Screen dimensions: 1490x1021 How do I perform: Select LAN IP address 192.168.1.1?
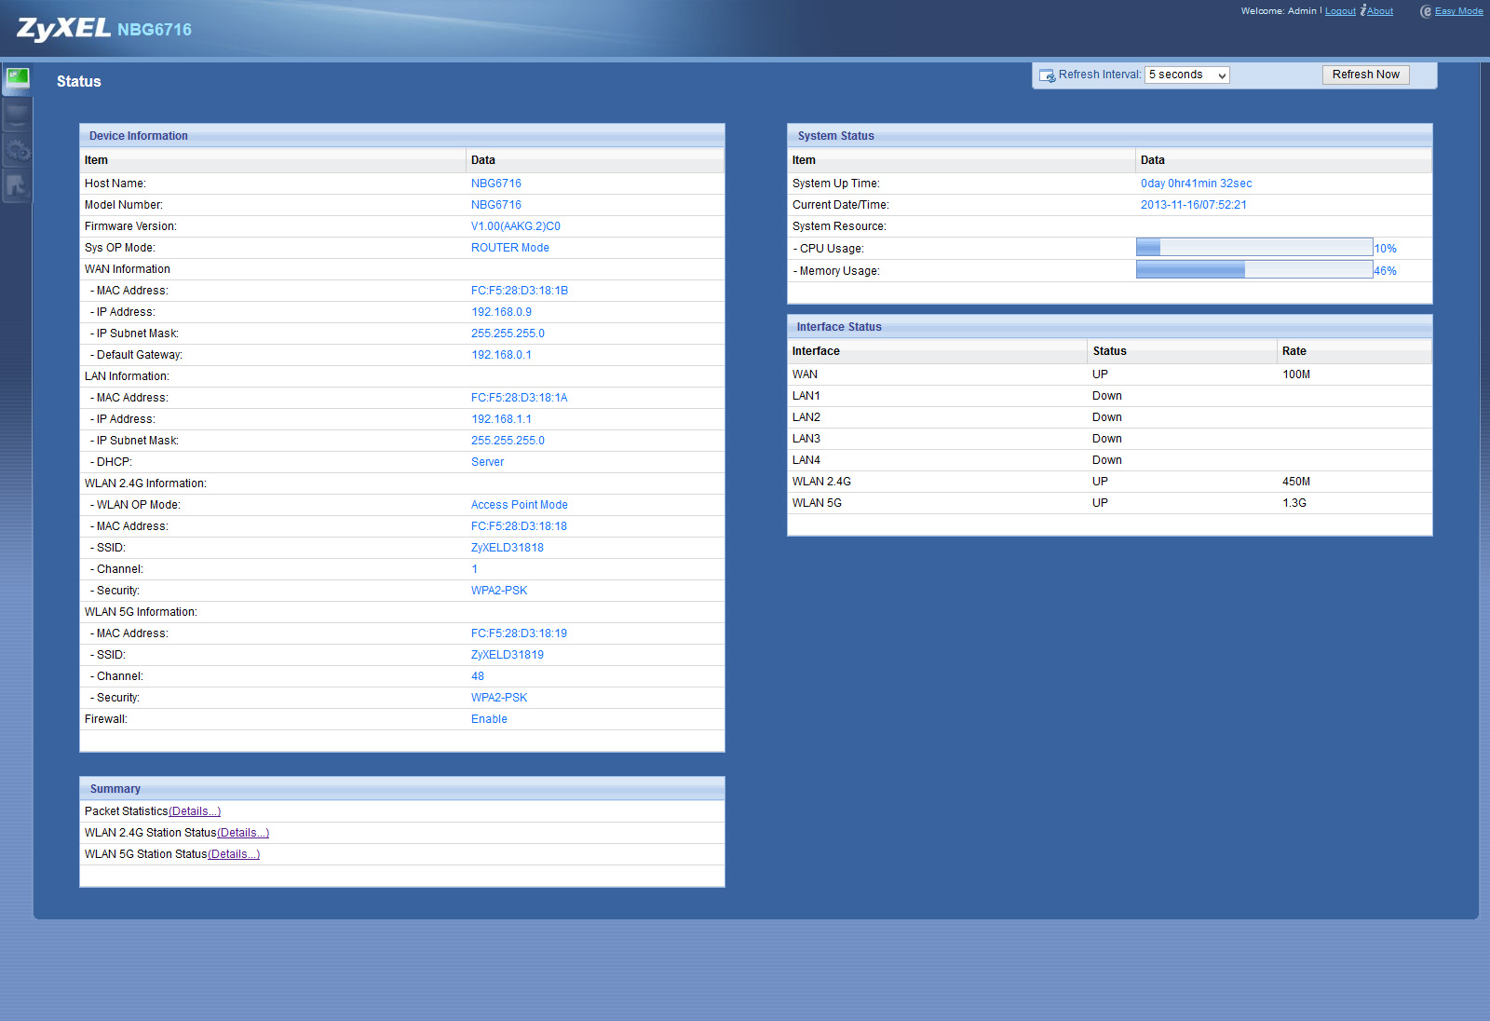coord(502,419)
